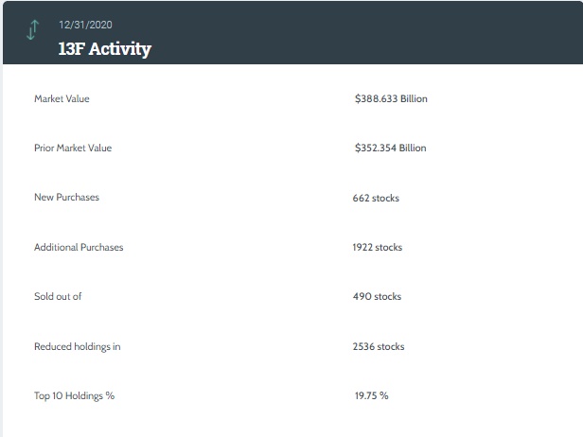This screenshot has height=437, width=583.
Task: Select the 19.75 % value
Action: pyautogui.click(x=371, y=396)
